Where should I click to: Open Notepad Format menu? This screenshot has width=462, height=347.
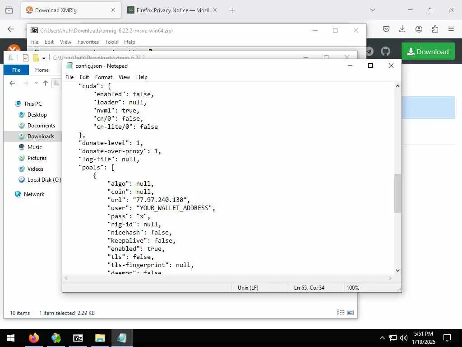pyautogui.click(x=104, y=77)
